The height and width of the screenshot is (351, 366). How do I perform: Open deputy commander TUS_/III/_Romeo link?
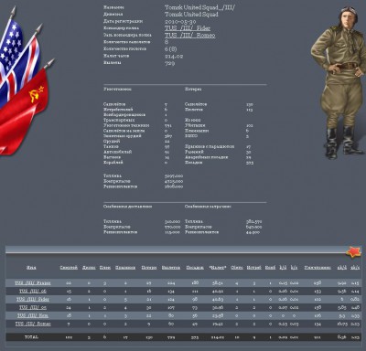[189, 36]
